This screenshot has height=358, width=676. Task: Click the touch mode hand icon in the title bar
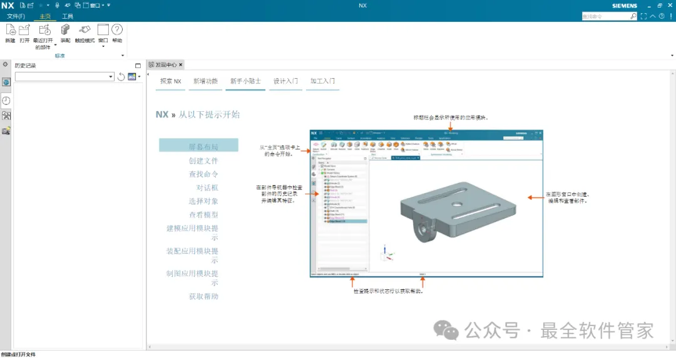click(67, 5)
